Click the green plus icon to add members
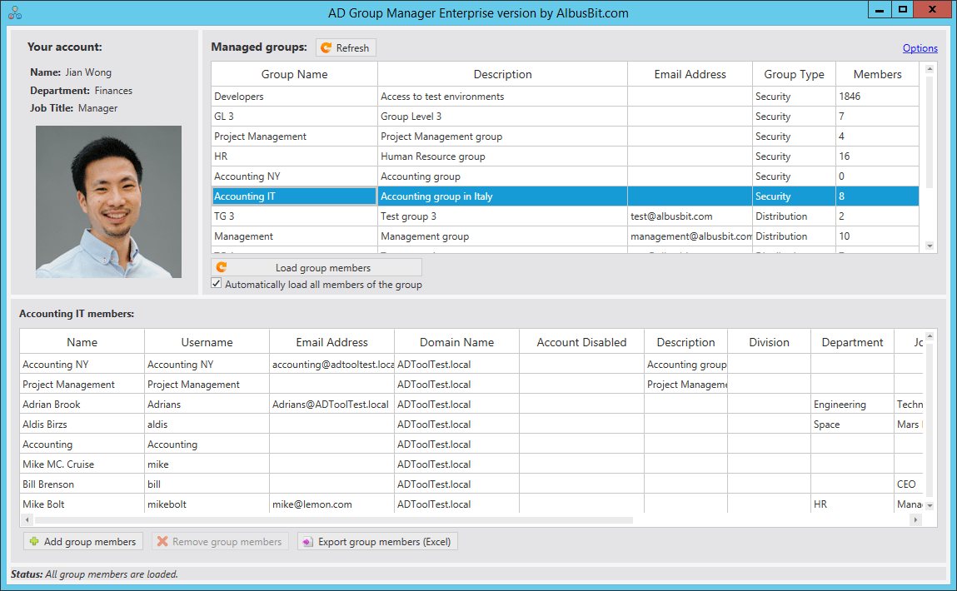This screenshot has width=957, height=591. point(32,541)
